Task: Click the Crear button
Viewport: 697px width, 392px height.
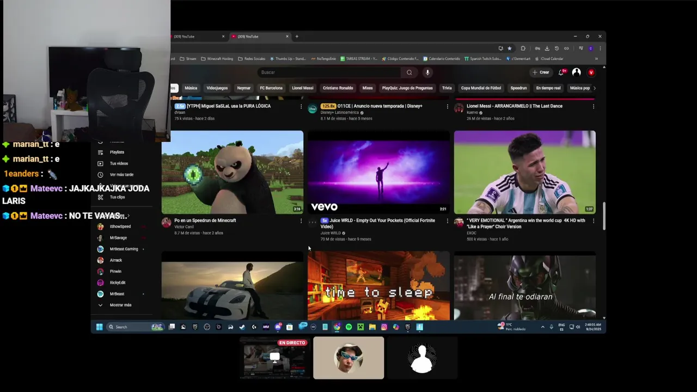Action: [x=541, y=72]
